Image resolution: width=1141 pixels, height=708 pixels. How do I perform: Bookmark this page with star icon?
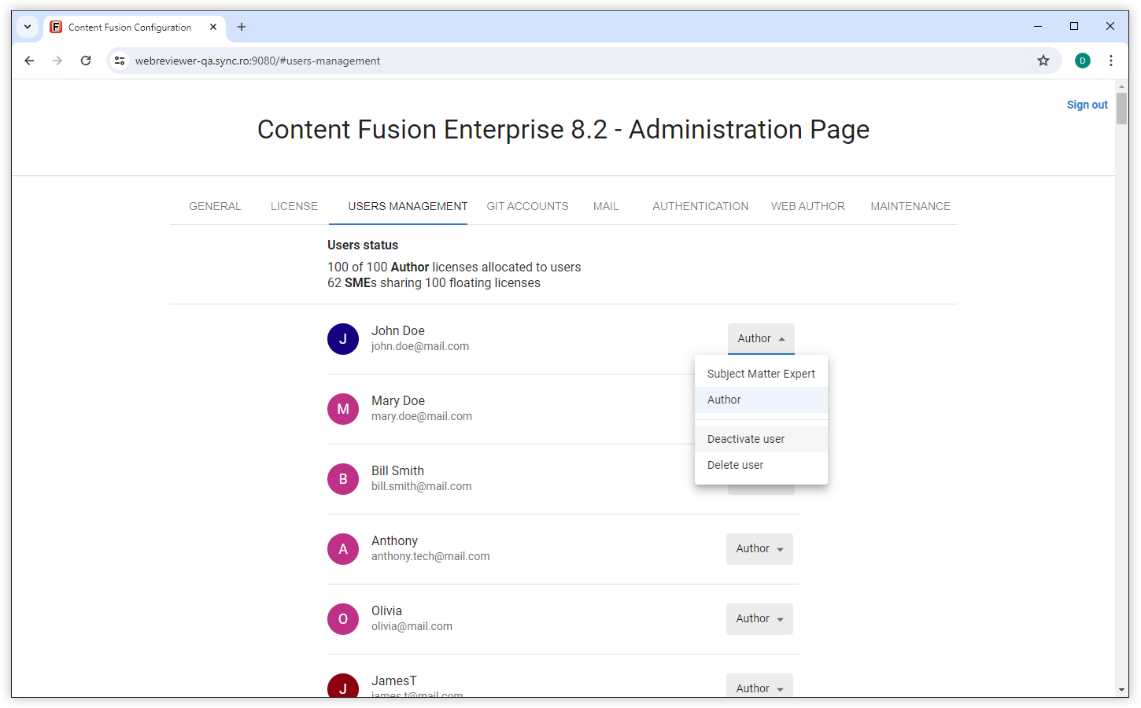1043,61
